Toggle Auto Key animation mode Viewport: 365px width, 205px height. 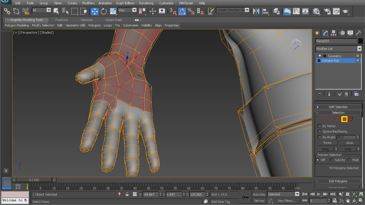[x=259, y=194]
